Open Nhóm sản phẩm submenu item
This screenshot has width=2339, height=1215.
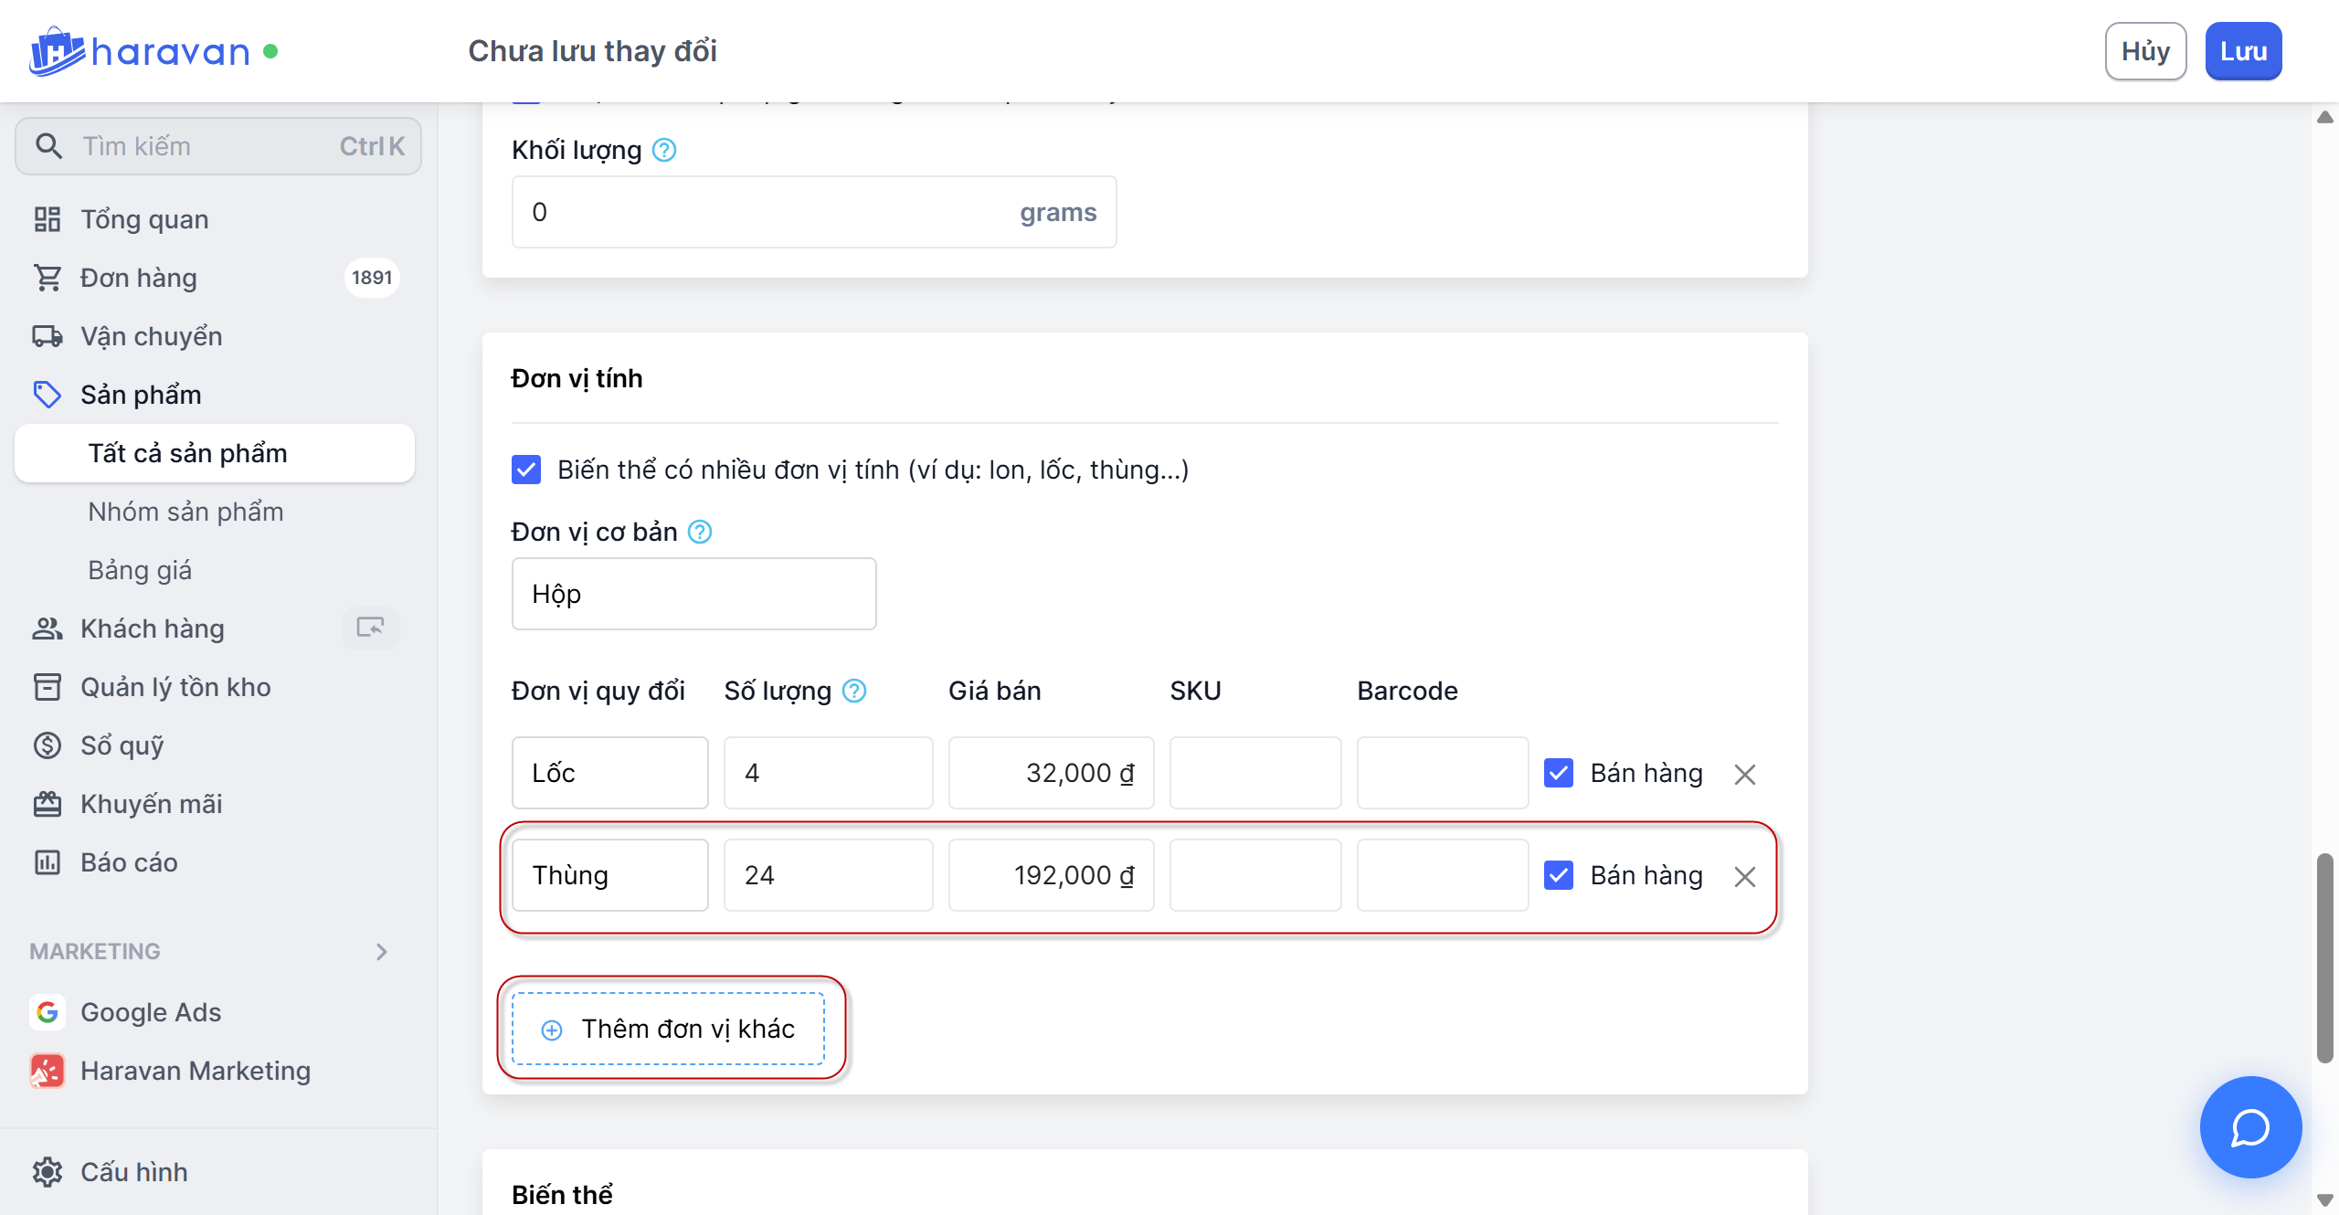tap(185, 512)
